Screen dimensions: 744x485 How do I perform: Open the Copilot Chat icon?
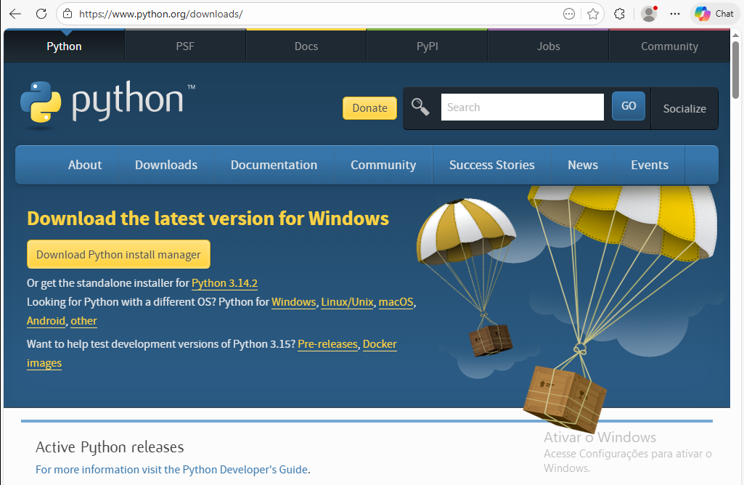[714, 13]
